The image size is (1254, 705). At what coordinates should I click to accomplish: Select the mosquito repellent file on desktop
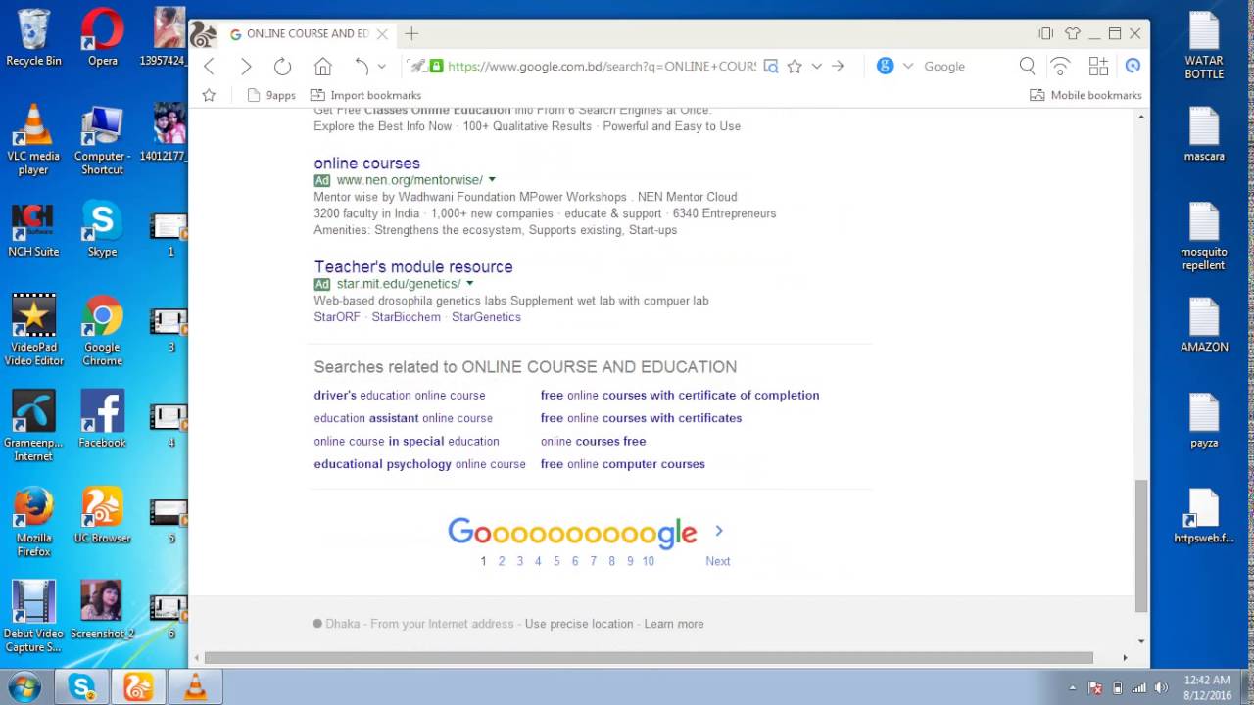tap(1204, 237)
